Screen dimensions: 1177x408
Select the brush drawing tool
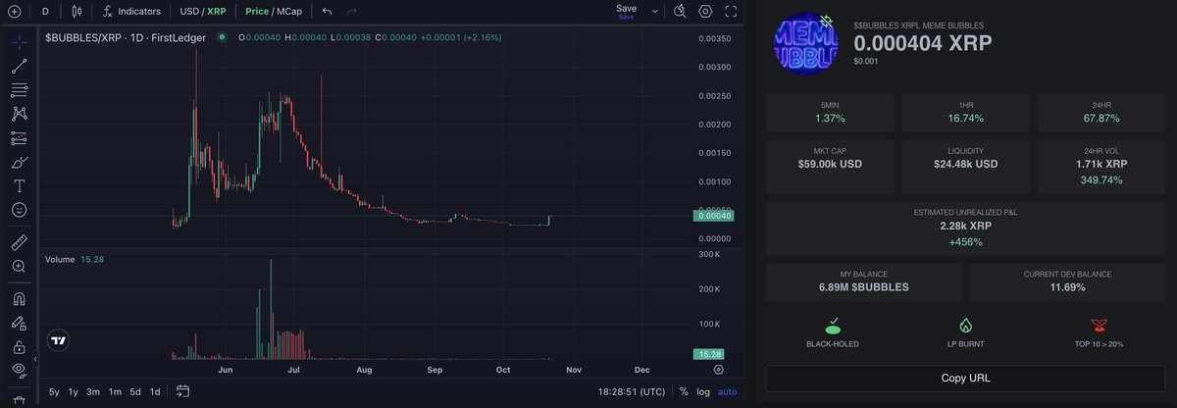click(x=20, y=162)
